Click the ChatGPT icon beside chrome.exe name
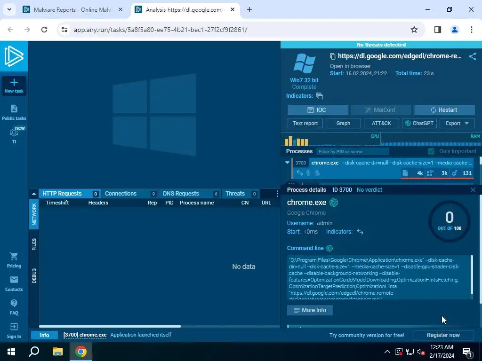 point(334,203)
